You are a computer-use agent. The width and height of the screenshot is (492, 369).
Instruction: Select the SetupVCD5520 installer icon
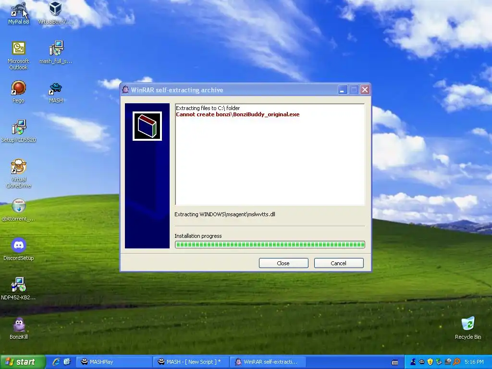(x=19, y=131)
